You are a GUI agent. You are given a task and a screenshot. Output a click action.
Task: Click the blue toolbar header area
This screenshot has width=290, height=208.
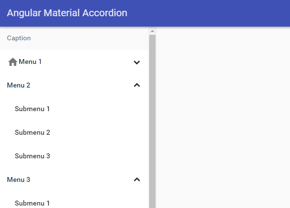point(203,13)
